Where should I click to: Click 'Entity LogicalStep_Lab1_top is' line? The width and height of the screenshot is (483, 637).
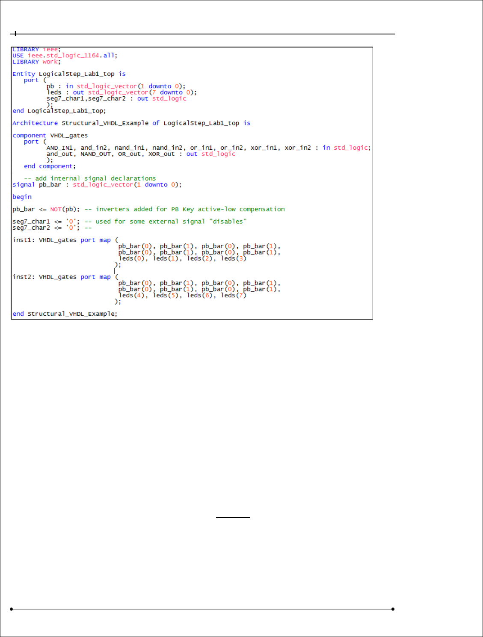point(69,74)
